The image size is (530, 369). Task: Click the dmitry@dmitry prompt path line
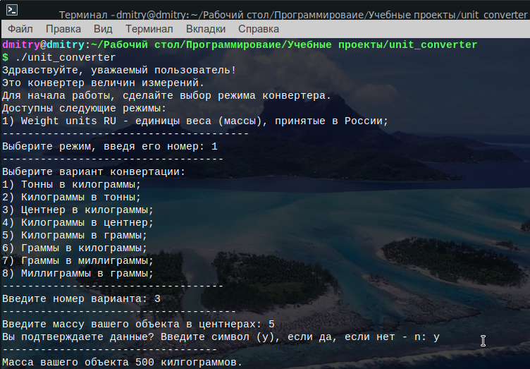pos(240,44)
